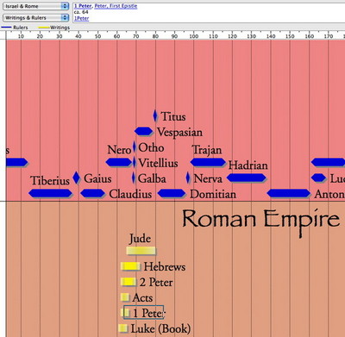Viewport: 345px width, 337px height.
Task: Select the 1 Peter writing marker
Action: click(126, 313)
